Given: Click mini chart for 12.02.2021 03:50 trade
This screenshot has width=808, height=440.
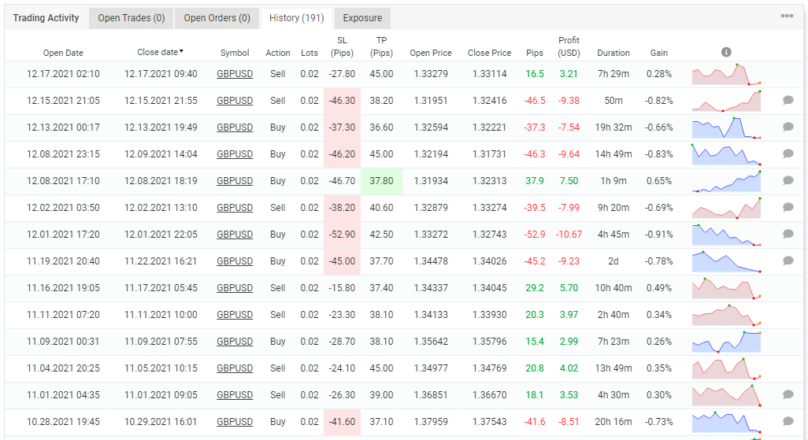Looking at the screenshot, I should 726,208.
